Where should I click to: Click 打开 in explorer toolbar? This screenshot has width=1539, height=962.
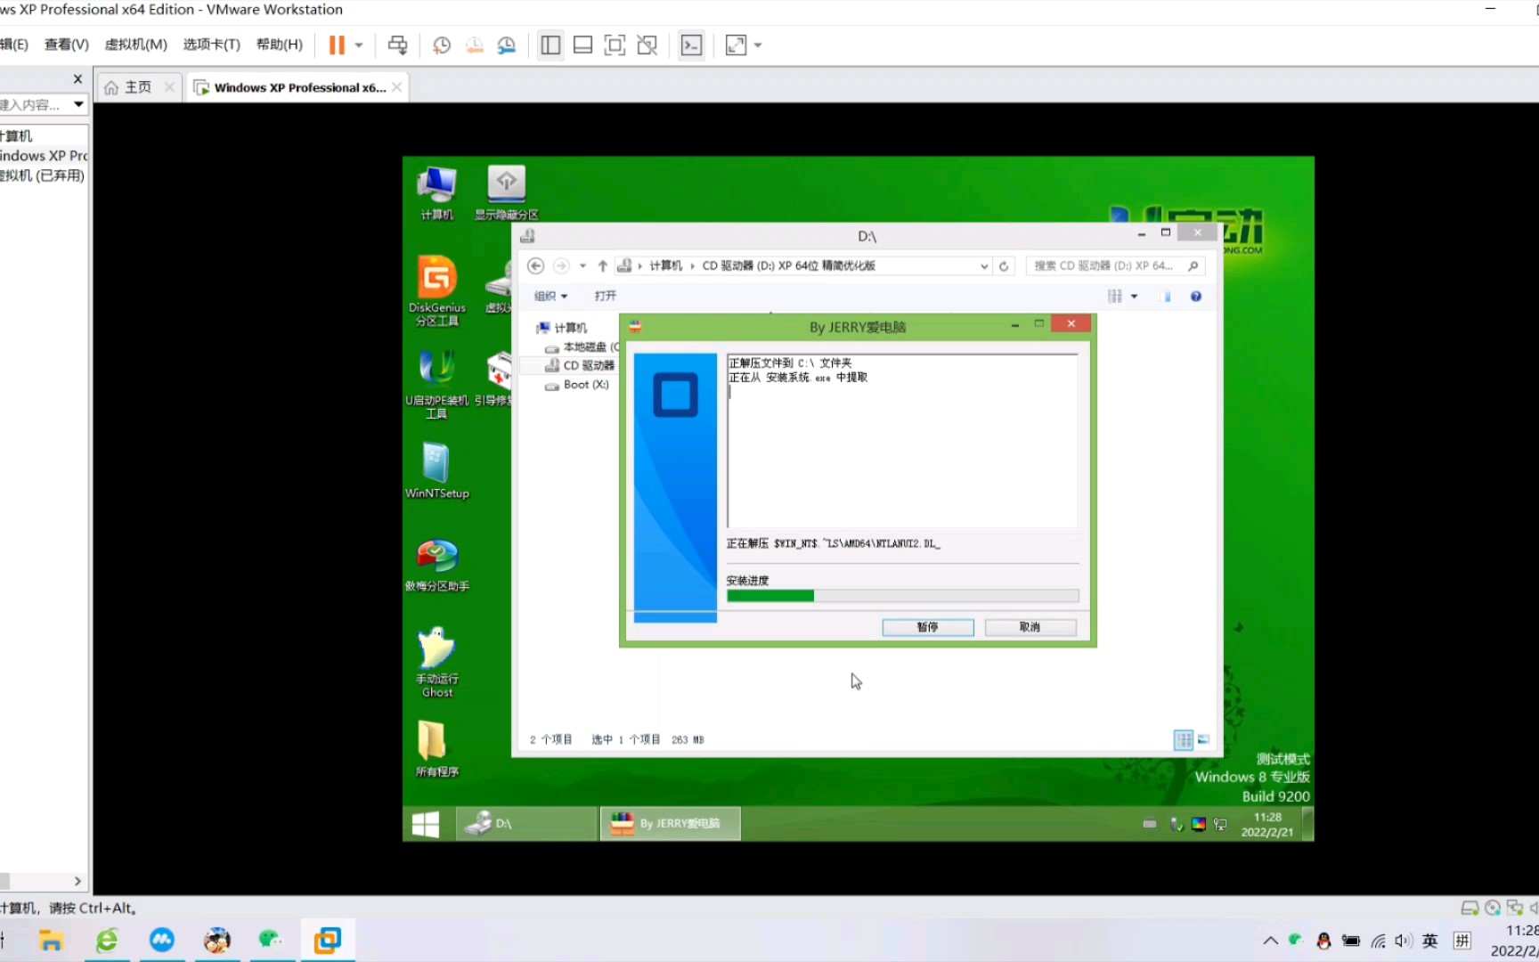click(606, 296)
